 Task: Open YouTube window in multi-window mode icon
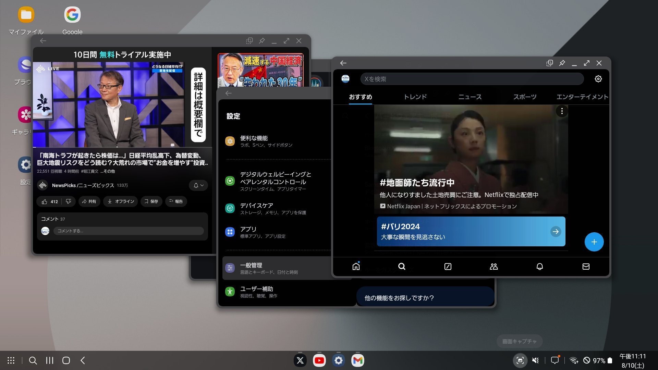point(249,41)
